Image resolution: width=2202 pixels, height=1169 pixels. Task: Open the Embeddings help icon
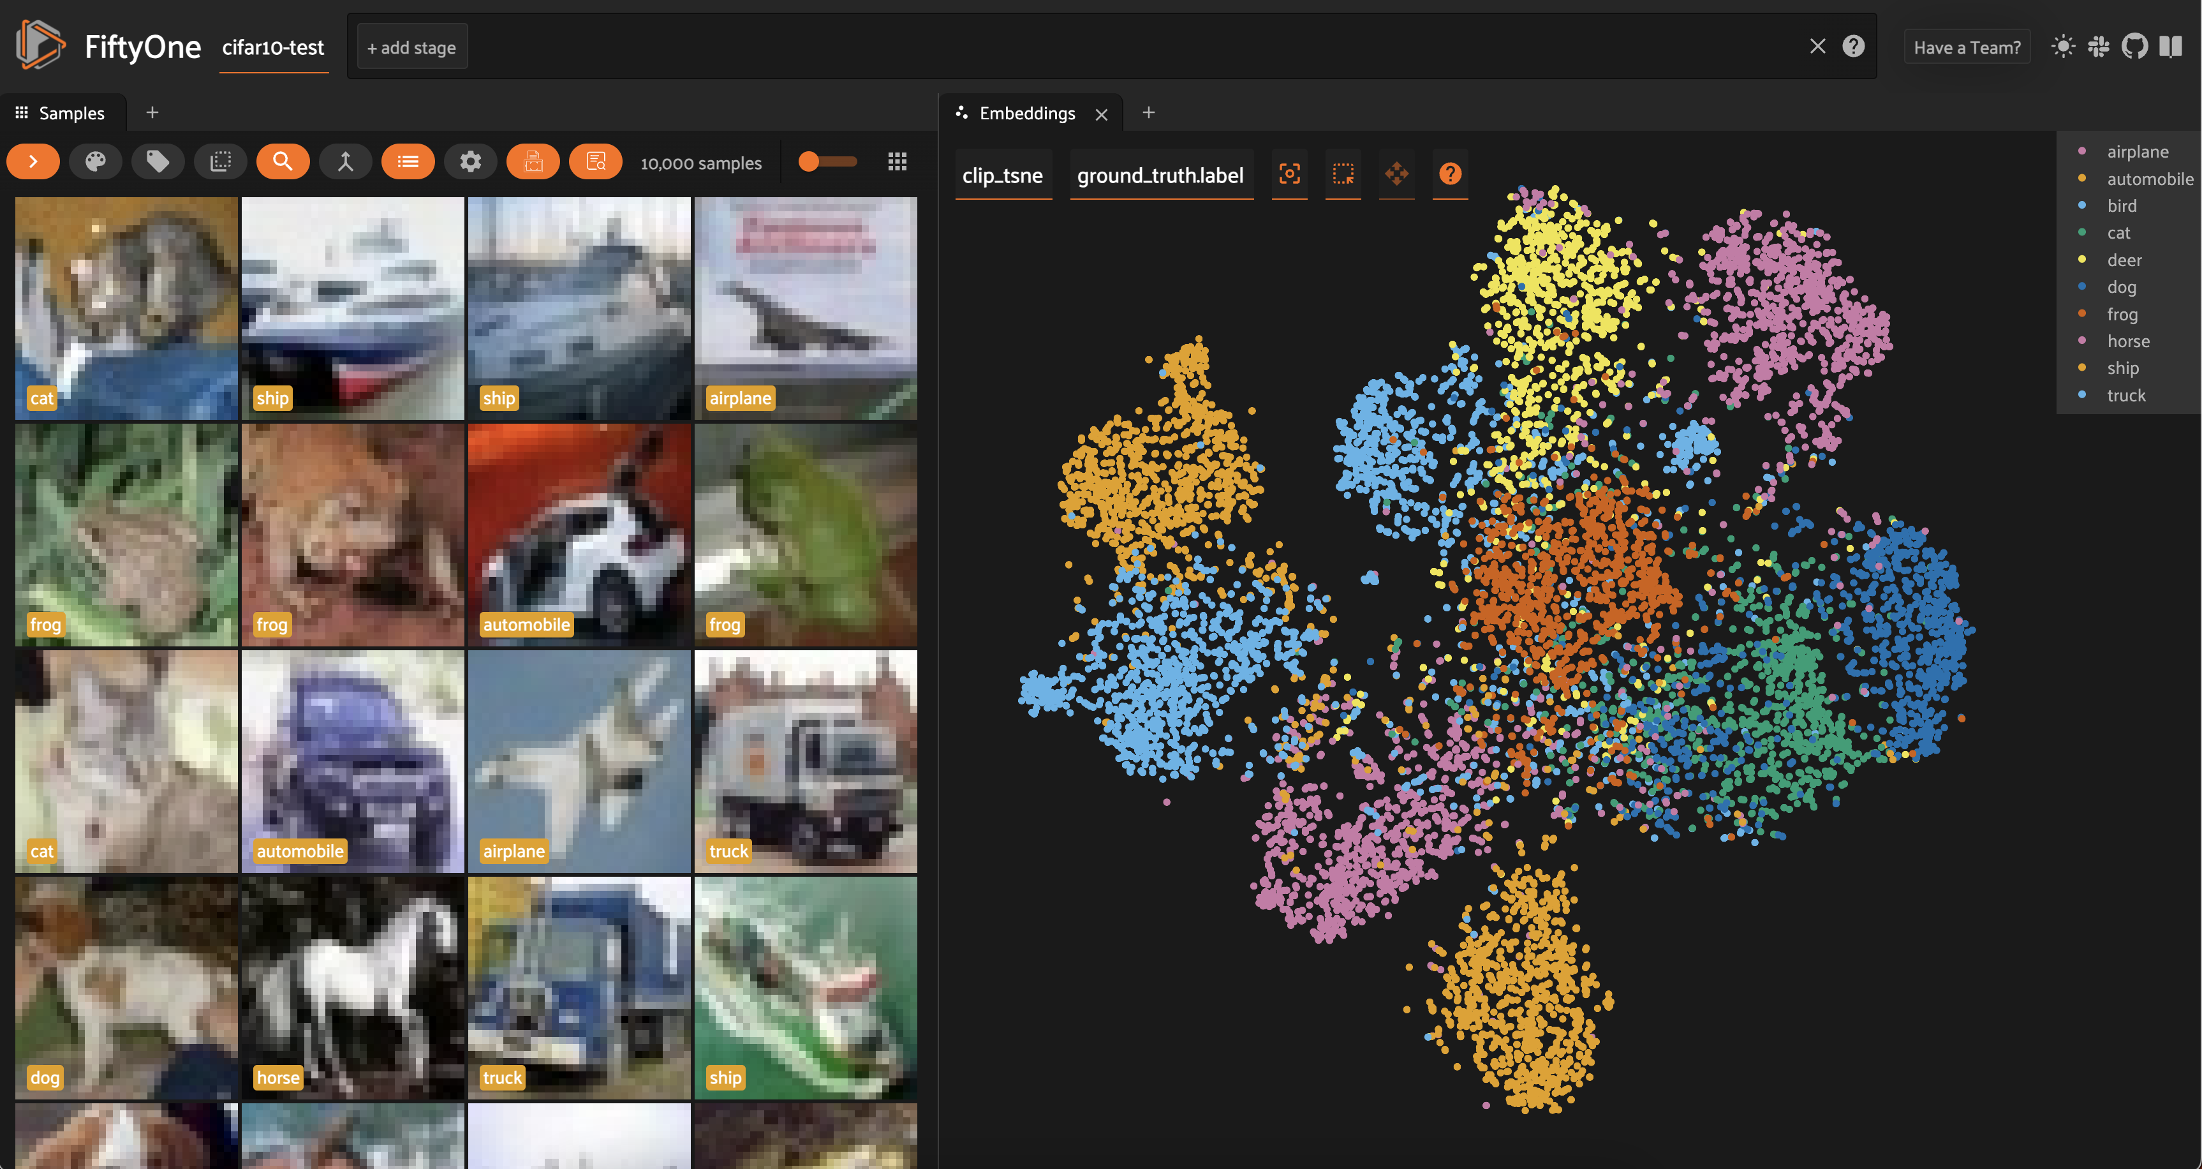tap(1450, 174)
